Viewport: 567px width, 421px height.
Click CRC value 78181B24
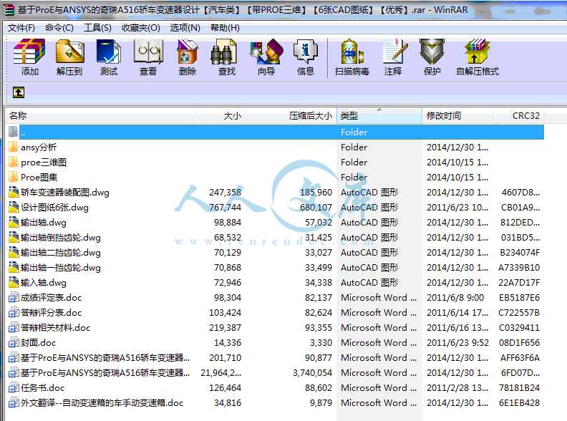[x=519, y=388]
